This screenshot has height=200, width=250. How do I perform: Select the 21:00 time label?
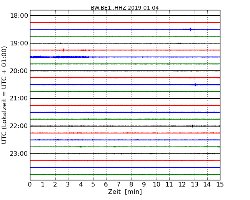point(19,98)
